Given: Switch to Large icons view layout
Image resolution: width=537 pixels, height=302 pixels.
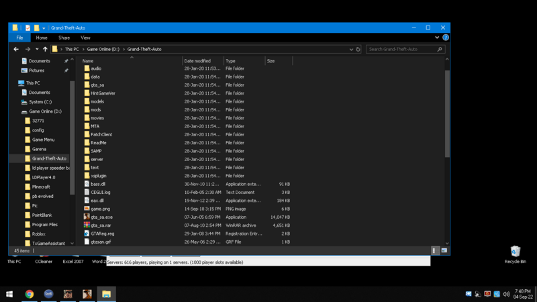Looking at the screenshot, I should 444,250.
